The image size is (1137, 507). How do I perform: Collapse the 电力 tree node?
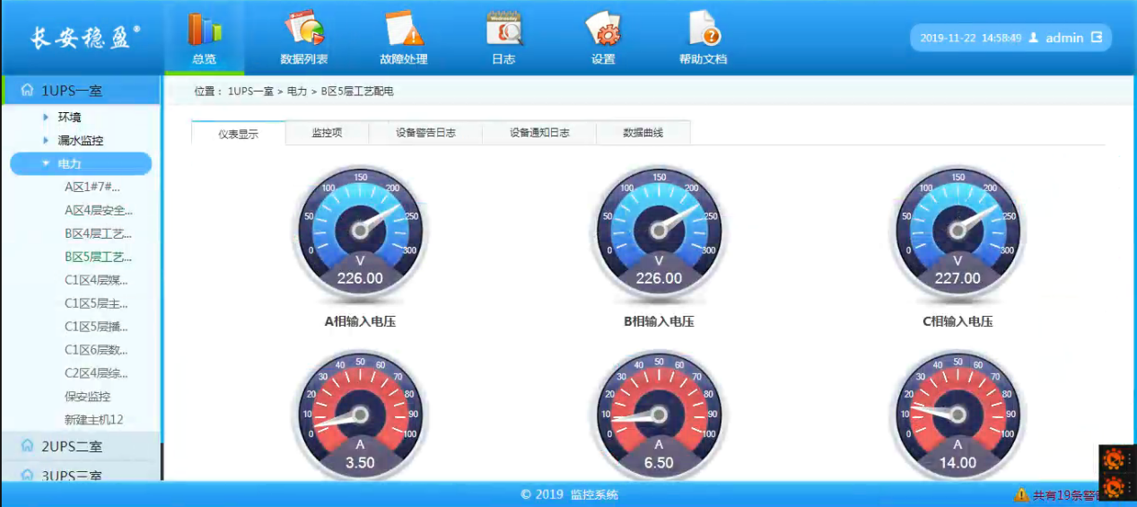46,163
